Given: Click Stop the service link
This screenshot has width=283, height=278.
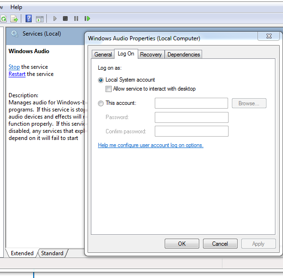Looking at the screenshot, I should point(14,67).
